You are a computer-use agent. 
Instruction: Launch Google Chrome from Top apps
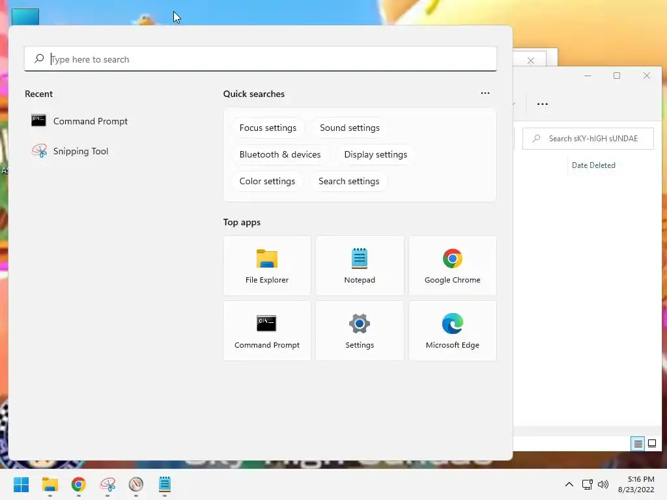(452, 266)
